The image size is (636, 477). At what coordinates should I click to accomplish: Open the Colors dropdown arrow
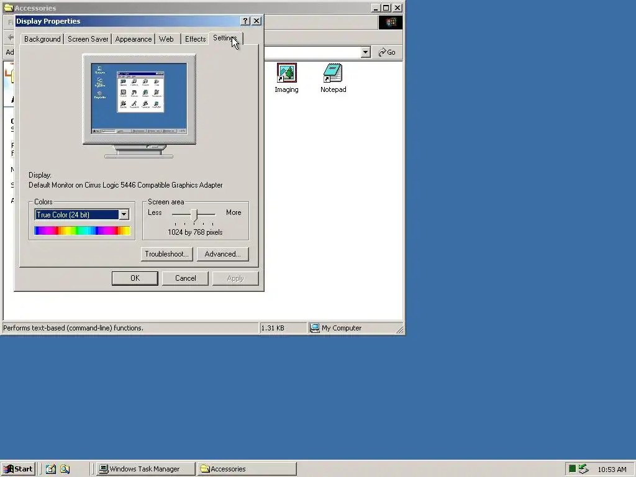pos(124,214)
